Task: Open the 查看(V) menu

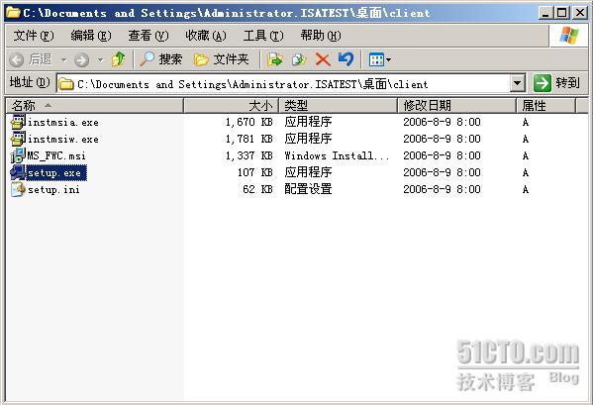Action: (148, 36)
